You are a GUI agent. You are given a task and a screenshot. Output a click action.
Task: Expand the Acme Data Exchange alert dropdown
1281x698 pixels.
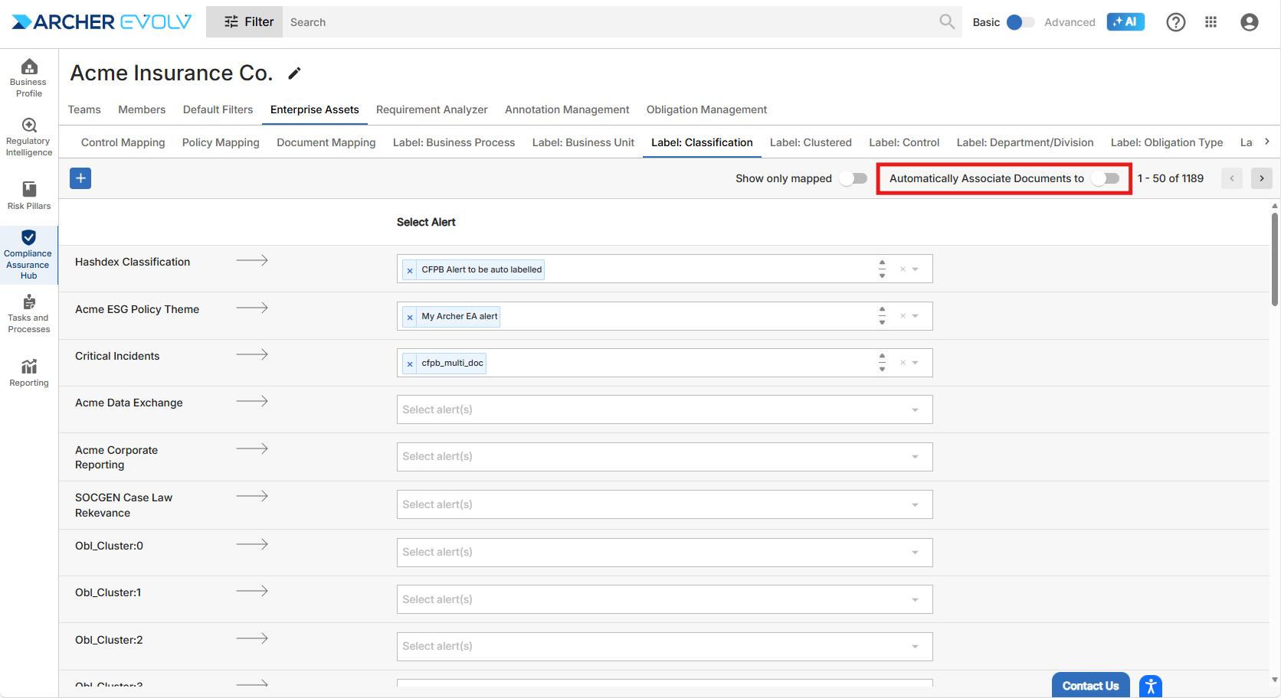click(915, 410)
